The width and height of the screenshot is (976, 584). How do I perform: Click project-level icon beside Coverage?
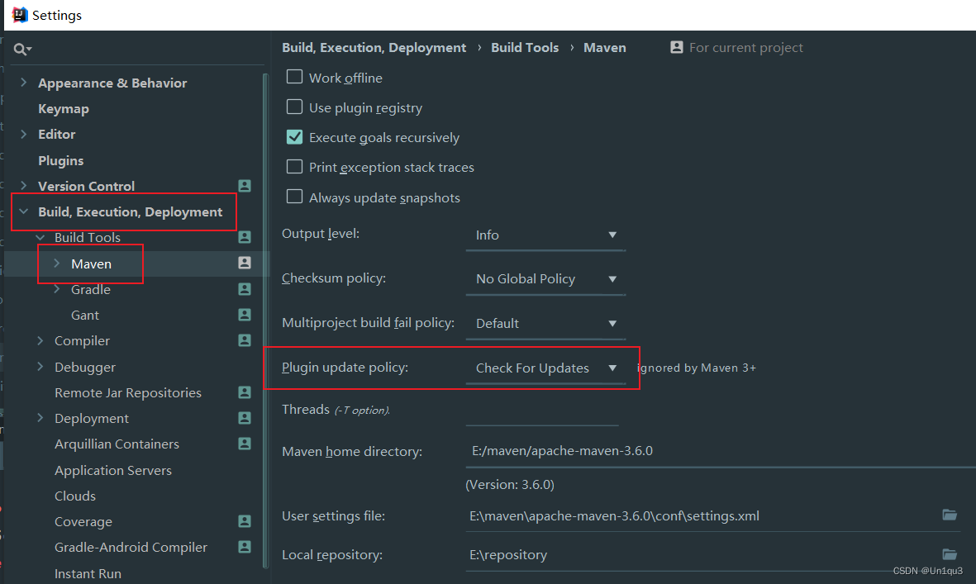(x=245, y=521)
